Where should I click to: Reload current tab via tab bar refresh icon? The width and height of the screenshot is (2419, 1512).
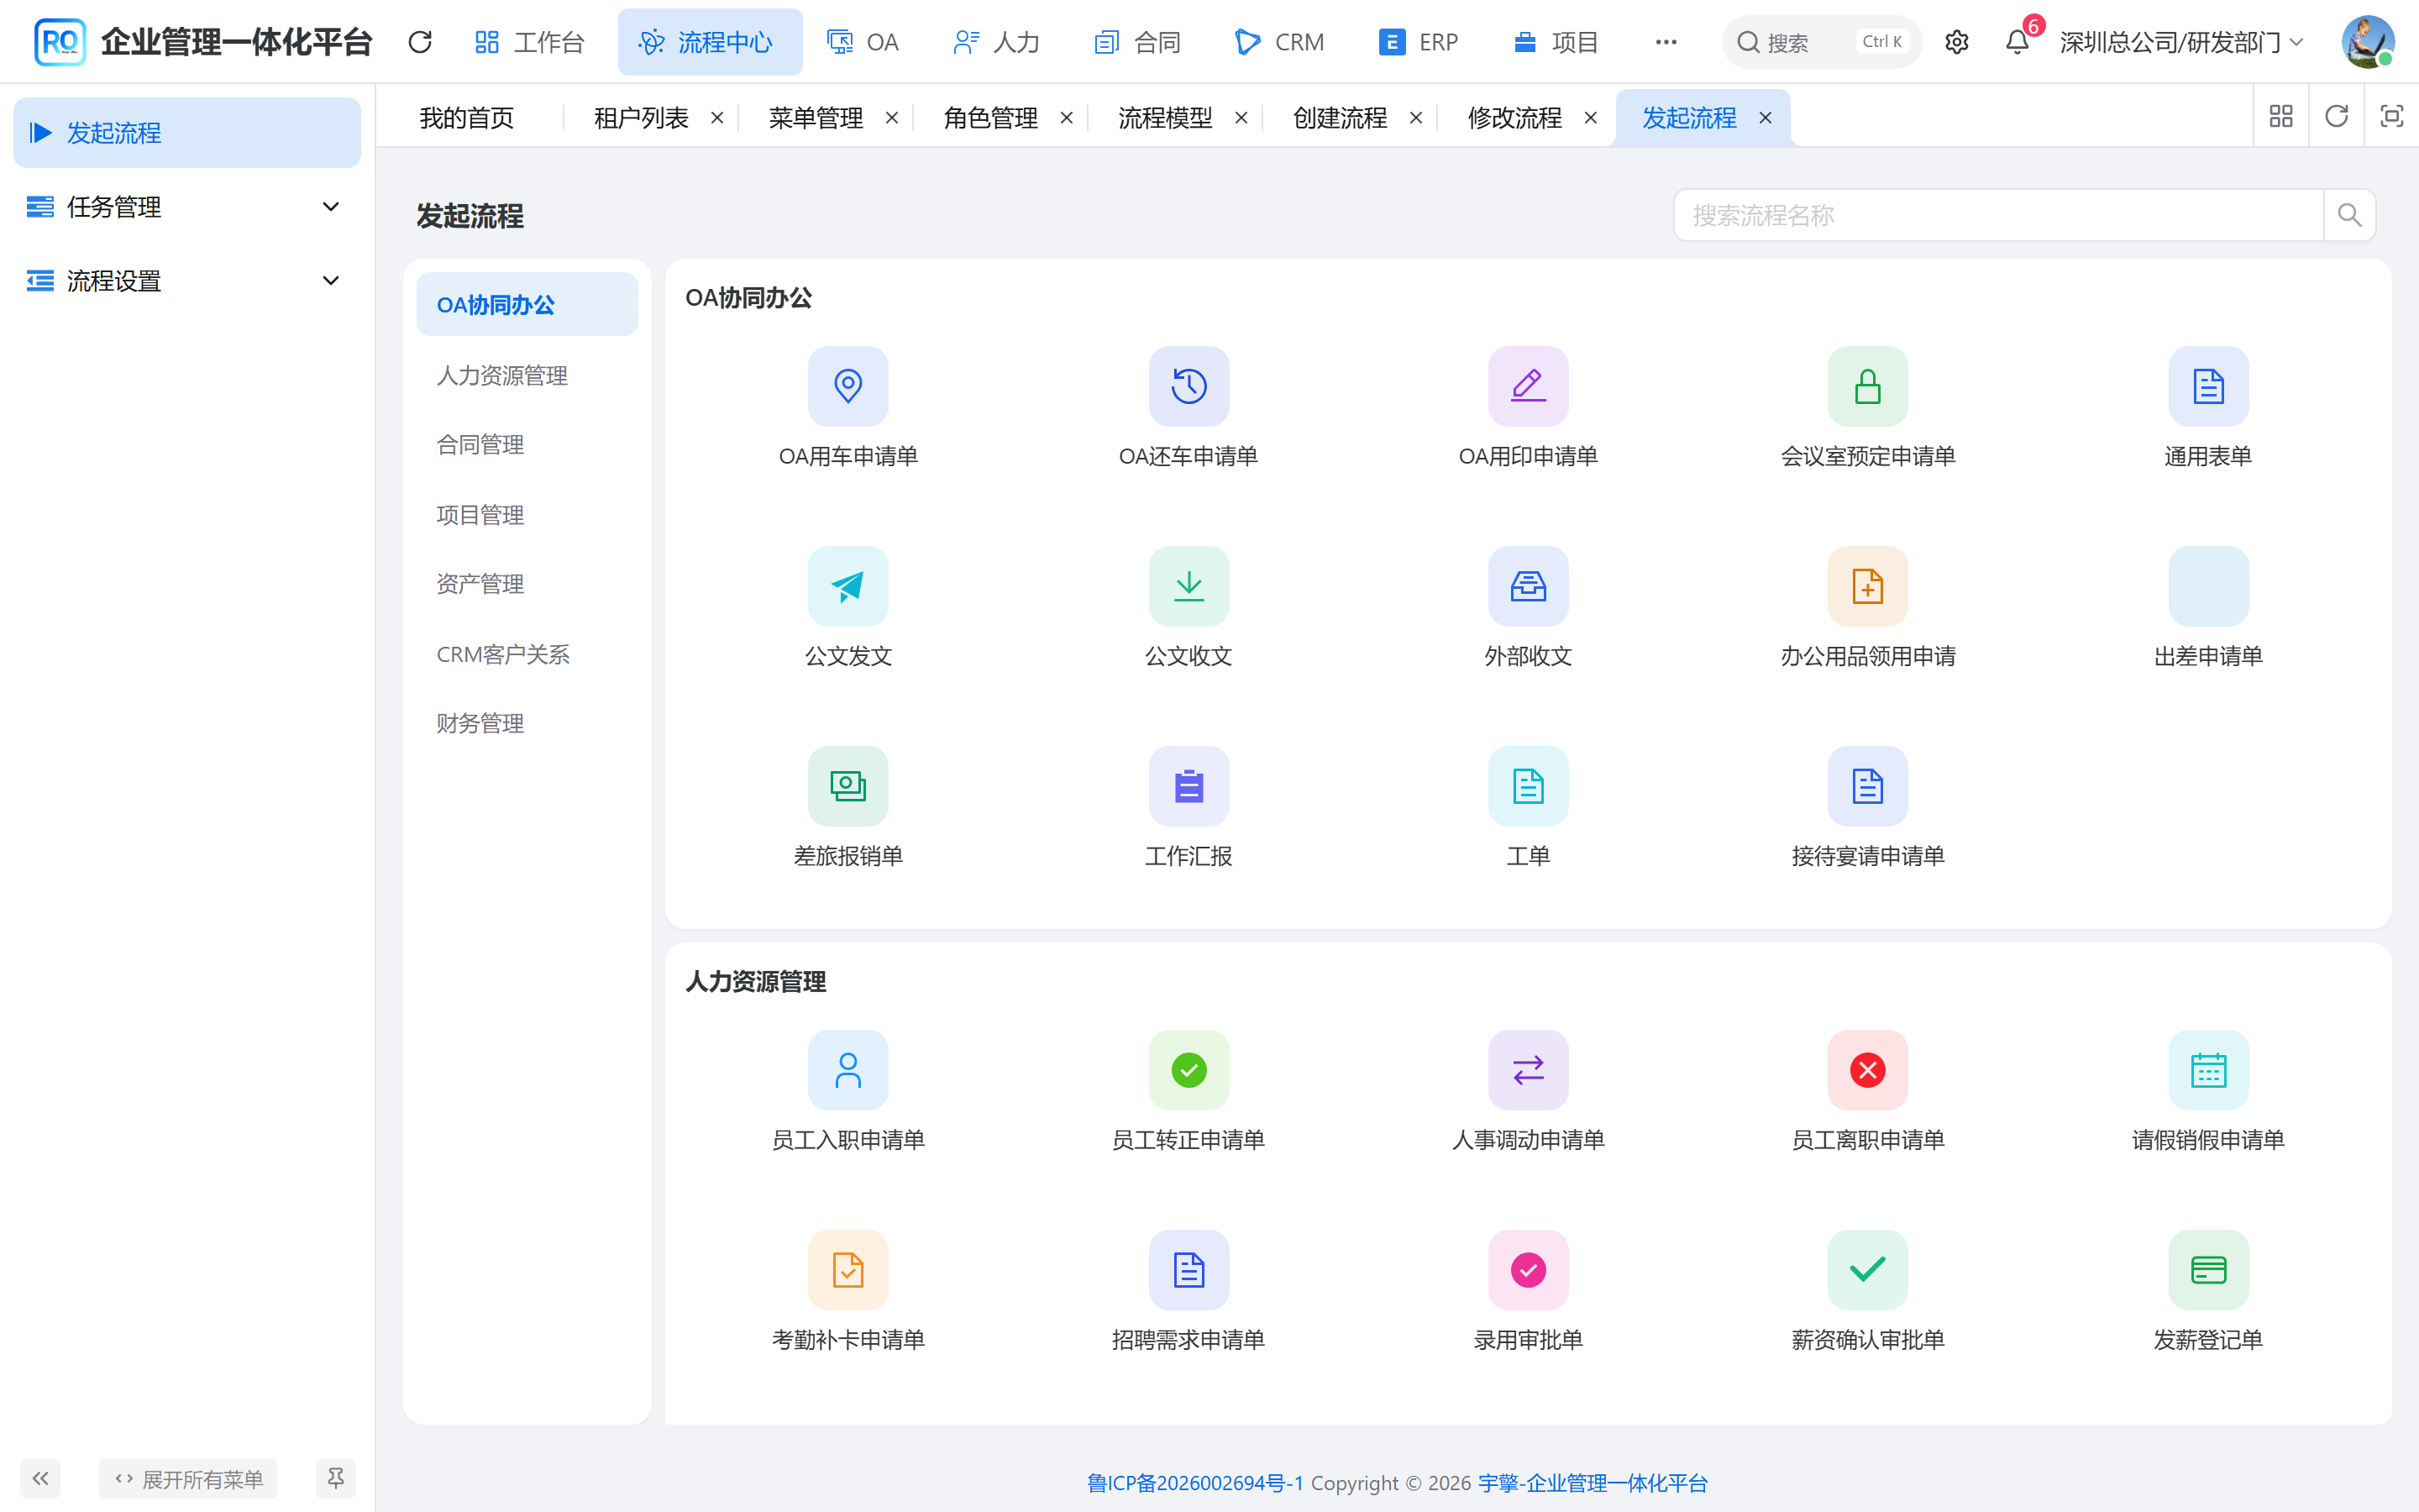[2336, 117]
